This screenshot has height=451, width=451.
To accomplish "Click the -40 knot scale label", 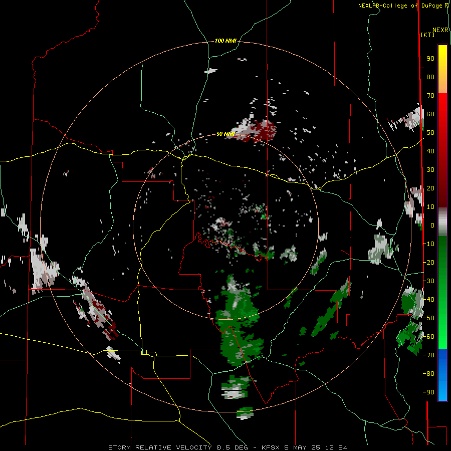I will pyautogui.click(x=428, y=300).
